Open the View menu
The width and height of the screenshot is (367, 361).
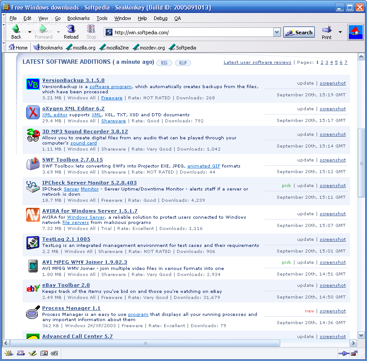pos(43,18)
